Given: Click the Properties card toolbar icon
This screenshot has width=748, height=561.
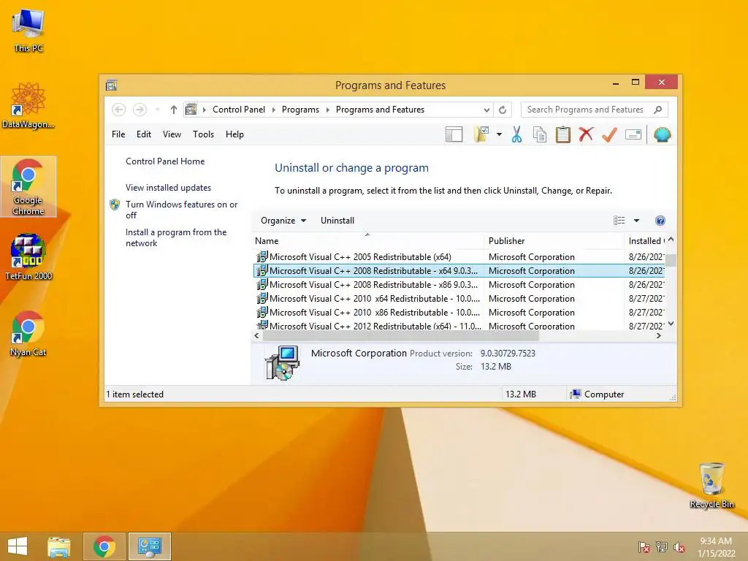Looking at the screenshot, I should point(633,134).
